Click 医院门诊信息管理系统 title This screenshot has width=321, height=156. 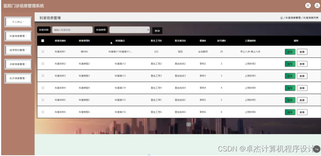(x=24, y=6)
